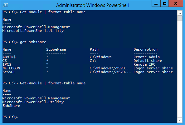Click the last empty PS C:\> prompt

10,117
